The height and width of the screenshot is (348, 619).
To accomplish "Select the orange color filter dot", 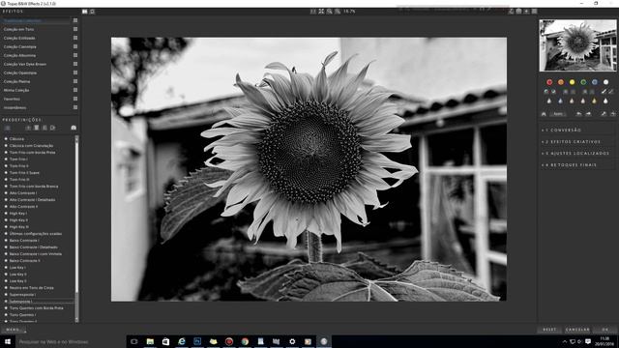I will 561,82.
